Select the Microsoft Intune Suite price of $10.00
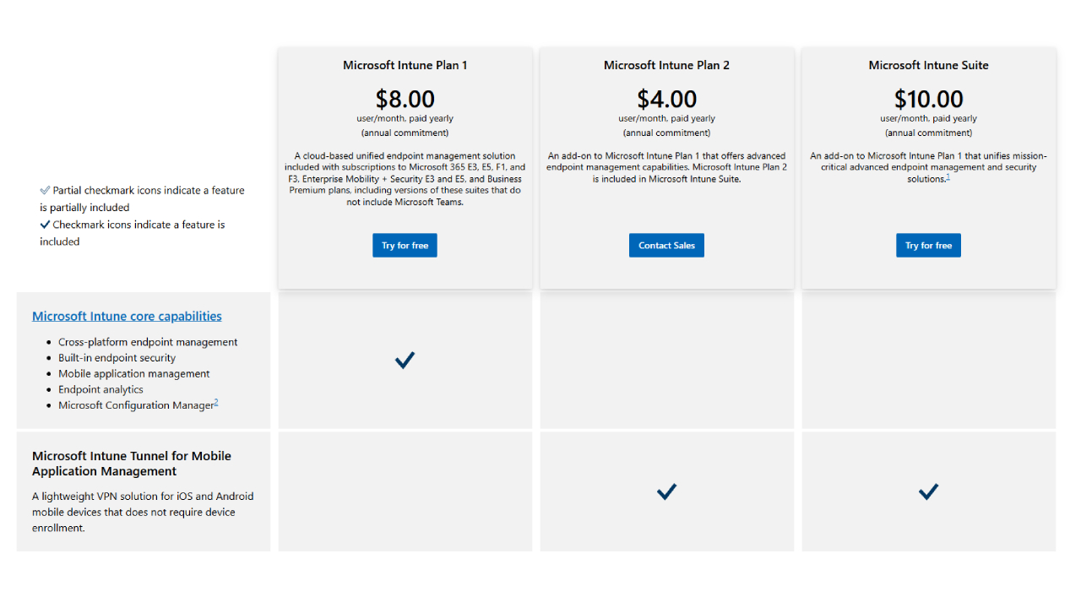The image size is (1081, 608). pyautogui.click(x=928, y=99)
